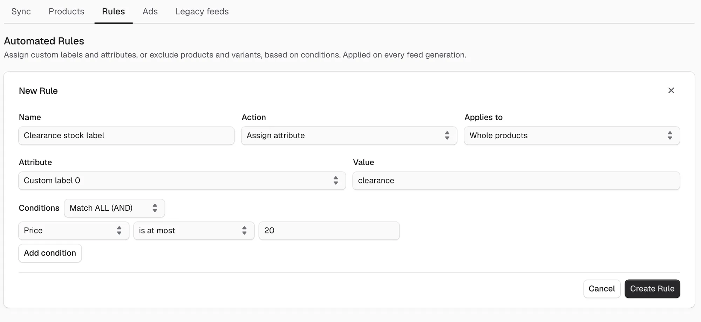Focus the Name input field
Viewport: 701px width, 322px height.
127,135
